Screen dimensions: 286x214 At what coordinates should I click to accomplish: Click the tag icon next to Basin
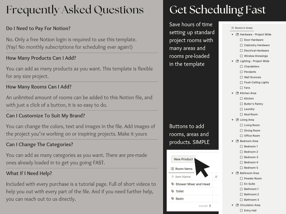173,199
